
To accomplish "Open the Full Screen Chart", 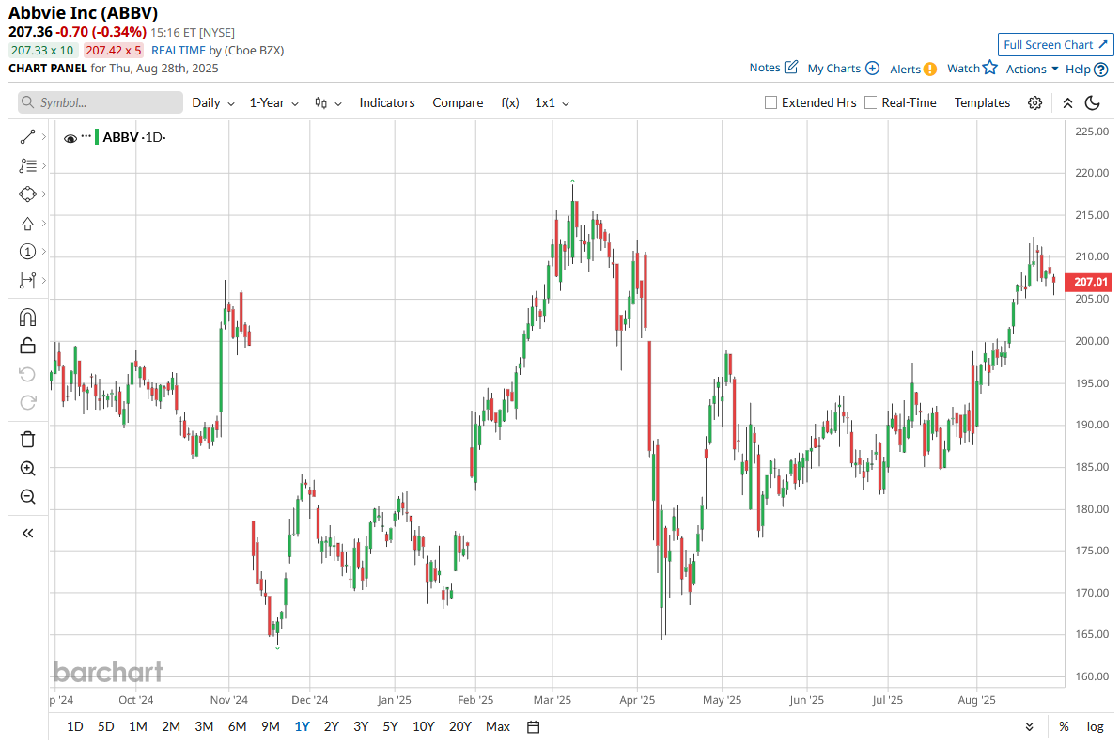I will click(x=1055, y=44).
